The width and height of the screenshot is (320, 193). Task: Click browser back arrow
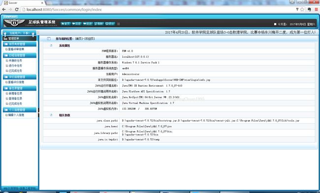point(4,9)
